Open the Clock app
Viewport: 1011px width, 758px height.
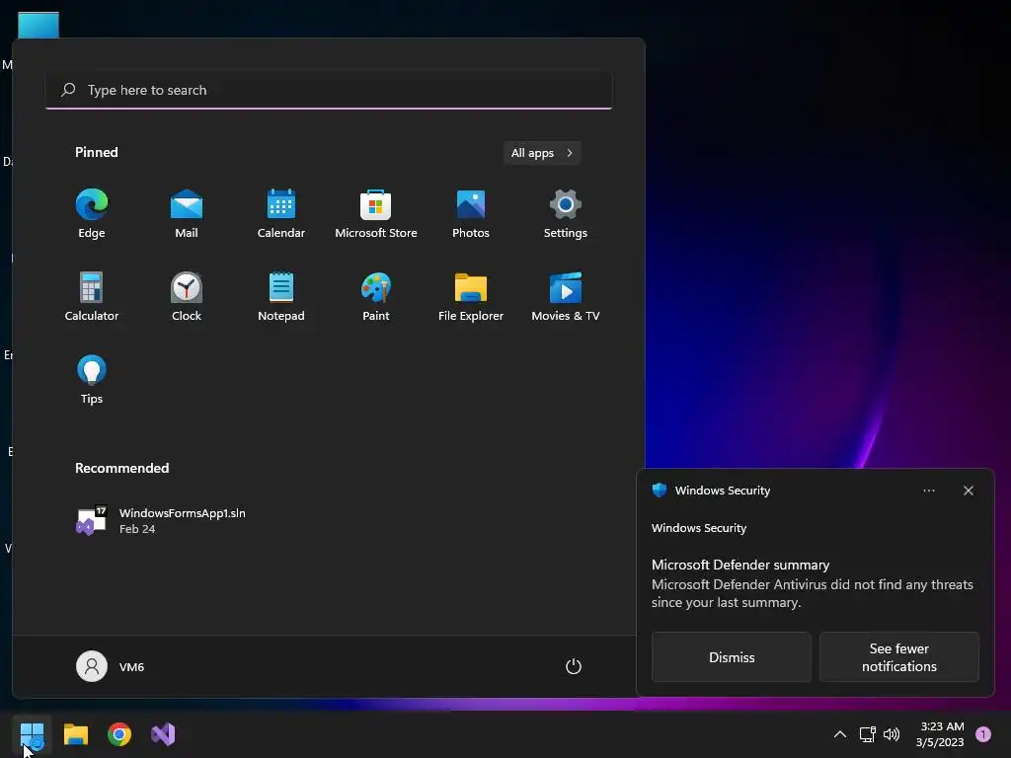tap(187, 296)
